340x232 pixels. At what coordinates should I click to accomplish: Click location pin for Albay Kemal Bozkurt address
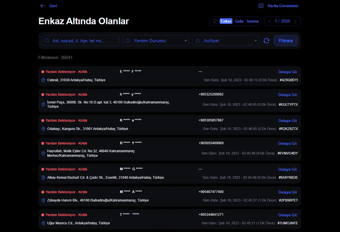coord(43,178)
